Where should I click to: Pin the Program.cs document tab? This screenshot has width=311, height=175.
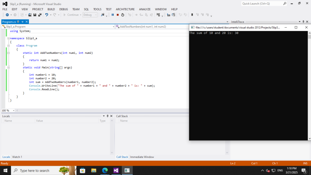(22, 22)
